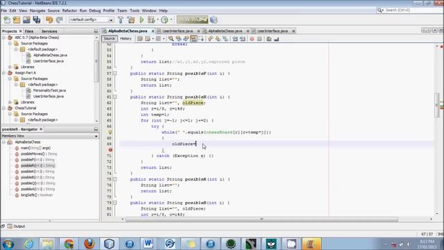
Task: Click Previous Bookmark editor icon
Action: pos(210,39)
